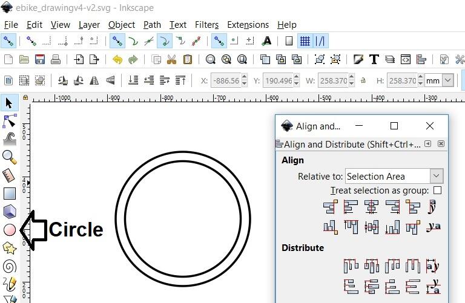Click the Undo yellow arrow

click(117, 60)
